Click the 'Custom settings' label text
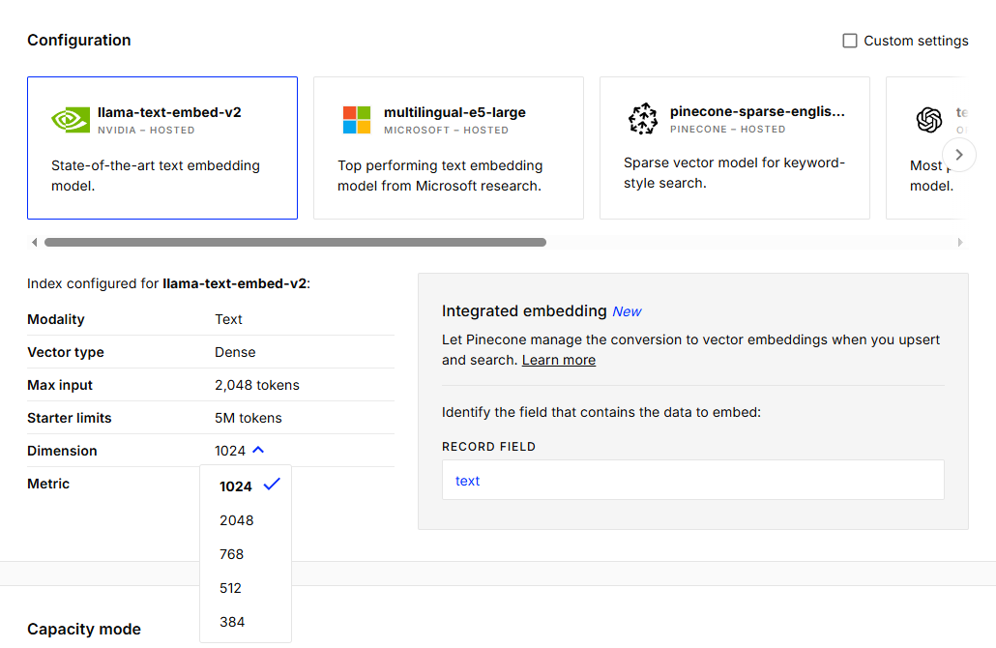The width and height of the screenshot is (996, 648). tap(916, 41)
